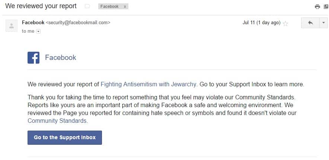329x160 pixels.
Task: Click the sender name Facebook
Action: (x=33, y=22)
